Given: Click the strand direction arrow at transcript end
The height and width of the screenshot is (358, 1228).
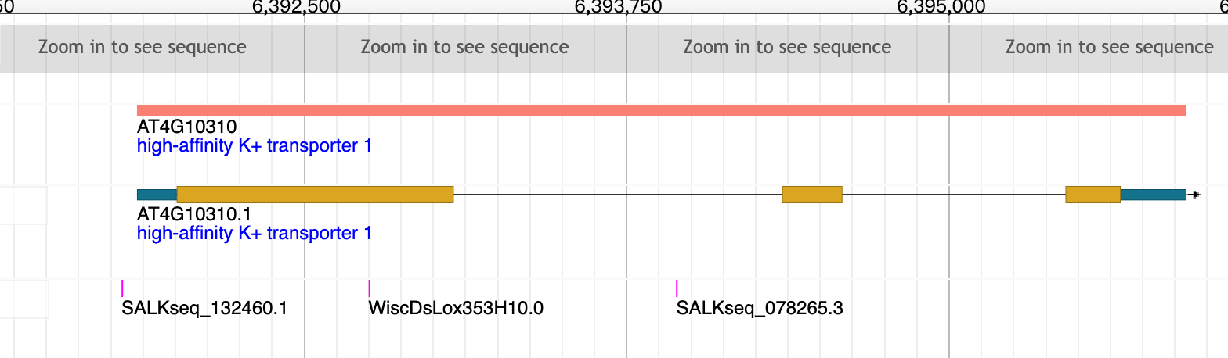Looking at the screenshot, I should pyautogui.click(x=1195, y=195).
